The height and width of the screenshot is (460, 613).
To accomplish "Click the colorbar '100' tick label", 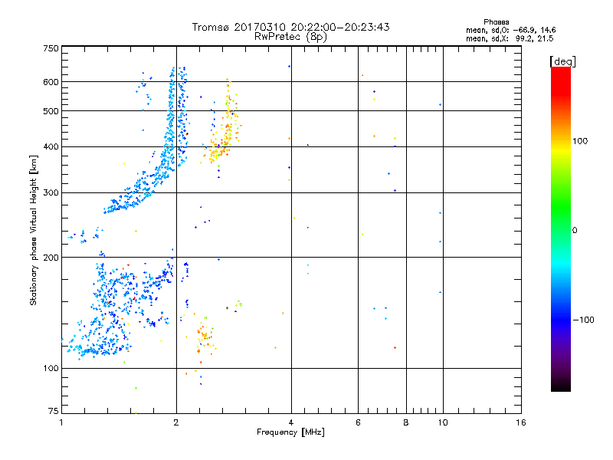I will (x=580, y=141).
